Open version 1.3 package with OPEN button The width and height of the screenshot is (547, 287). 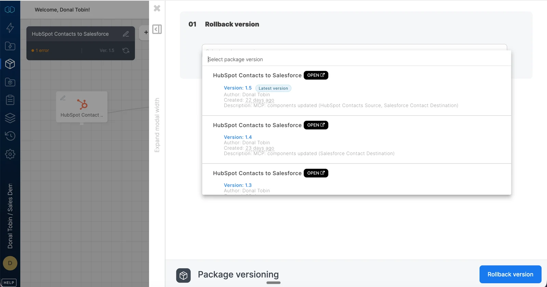[316, 173]
